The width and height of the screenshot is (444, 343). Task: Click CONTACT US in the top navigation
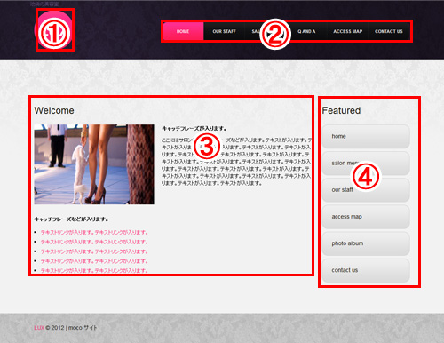point(389,31)
